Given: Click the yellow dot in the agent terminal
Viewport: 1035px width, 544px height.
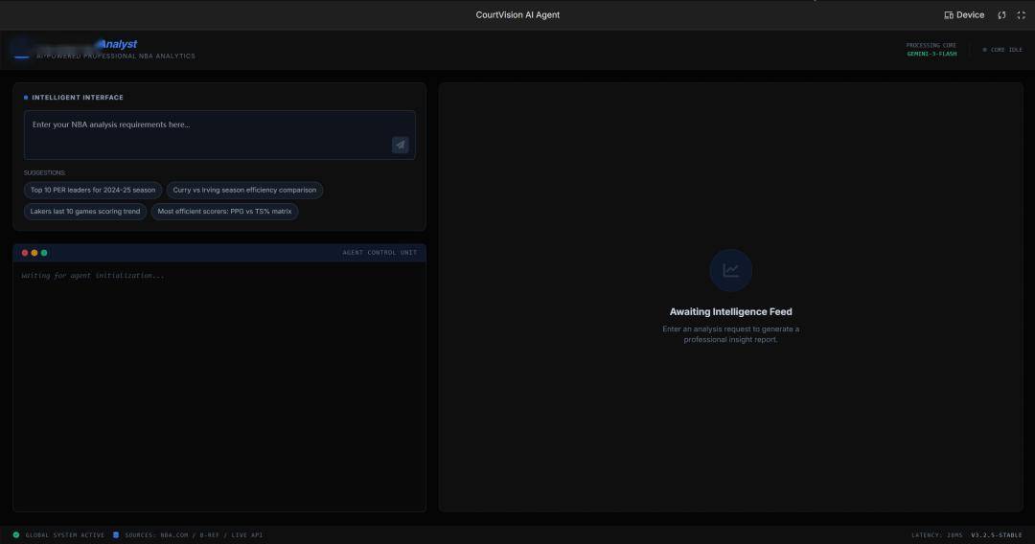Looking at the screenshot, I should point(34,253).
